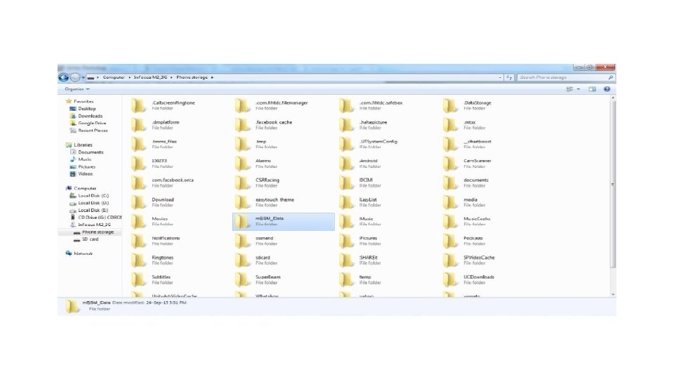Select the com.facebook.orca folder icon

click(138, 182)
